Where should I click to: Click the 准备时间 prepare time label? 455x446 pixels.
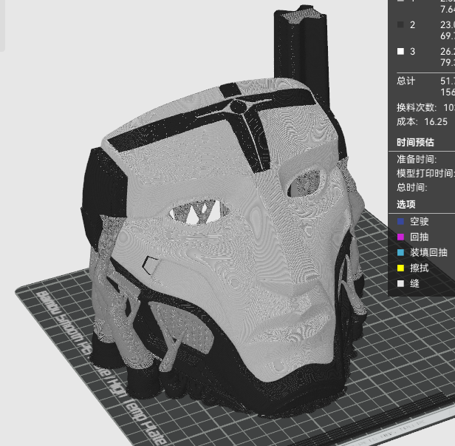point(417,159)
